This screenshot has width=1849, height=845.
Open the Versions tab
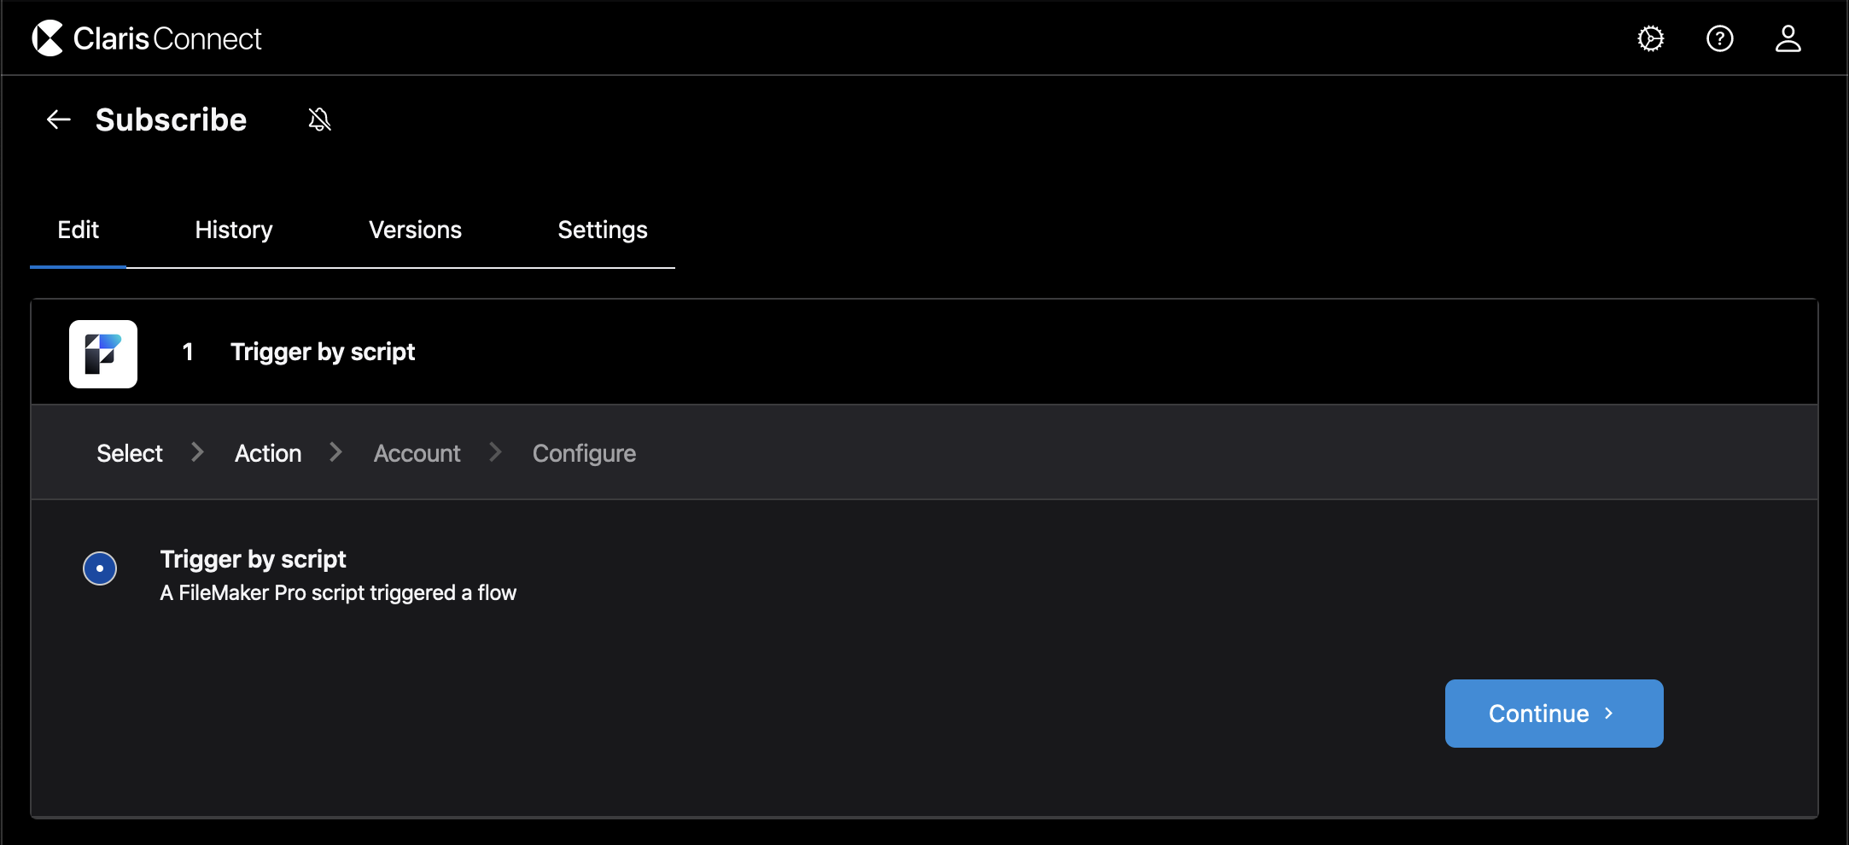pos(415,230)
